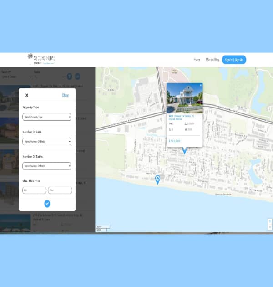Click the Clear link in filter dialog
The height and width of the screenshot is (287, 273).
(65, 95)
